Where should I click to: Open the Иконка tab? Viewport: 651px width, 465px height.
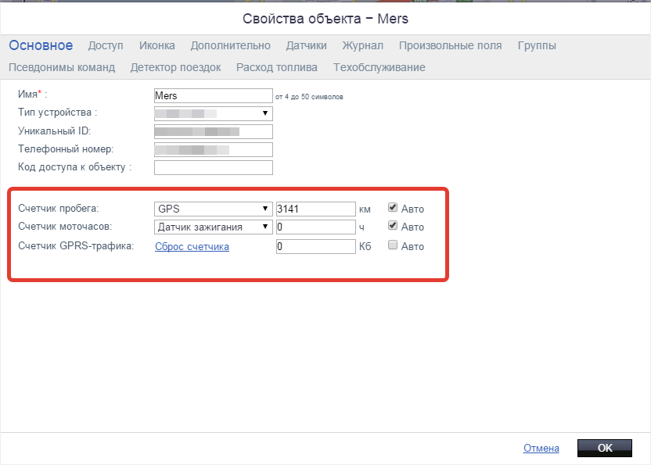[x=156, y=45]
